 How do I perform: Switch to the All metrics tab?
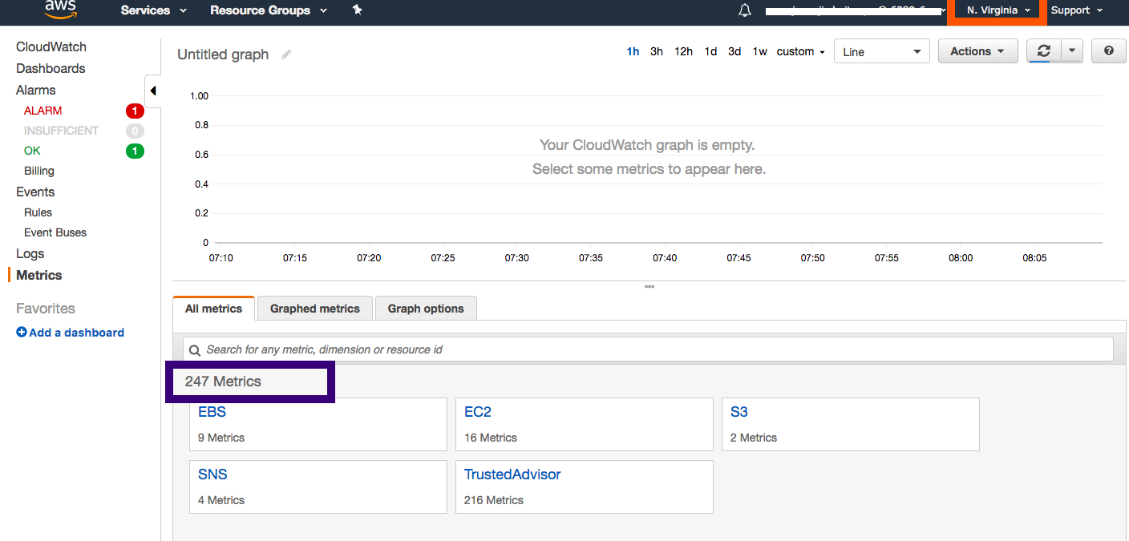(x=213, y=309)
